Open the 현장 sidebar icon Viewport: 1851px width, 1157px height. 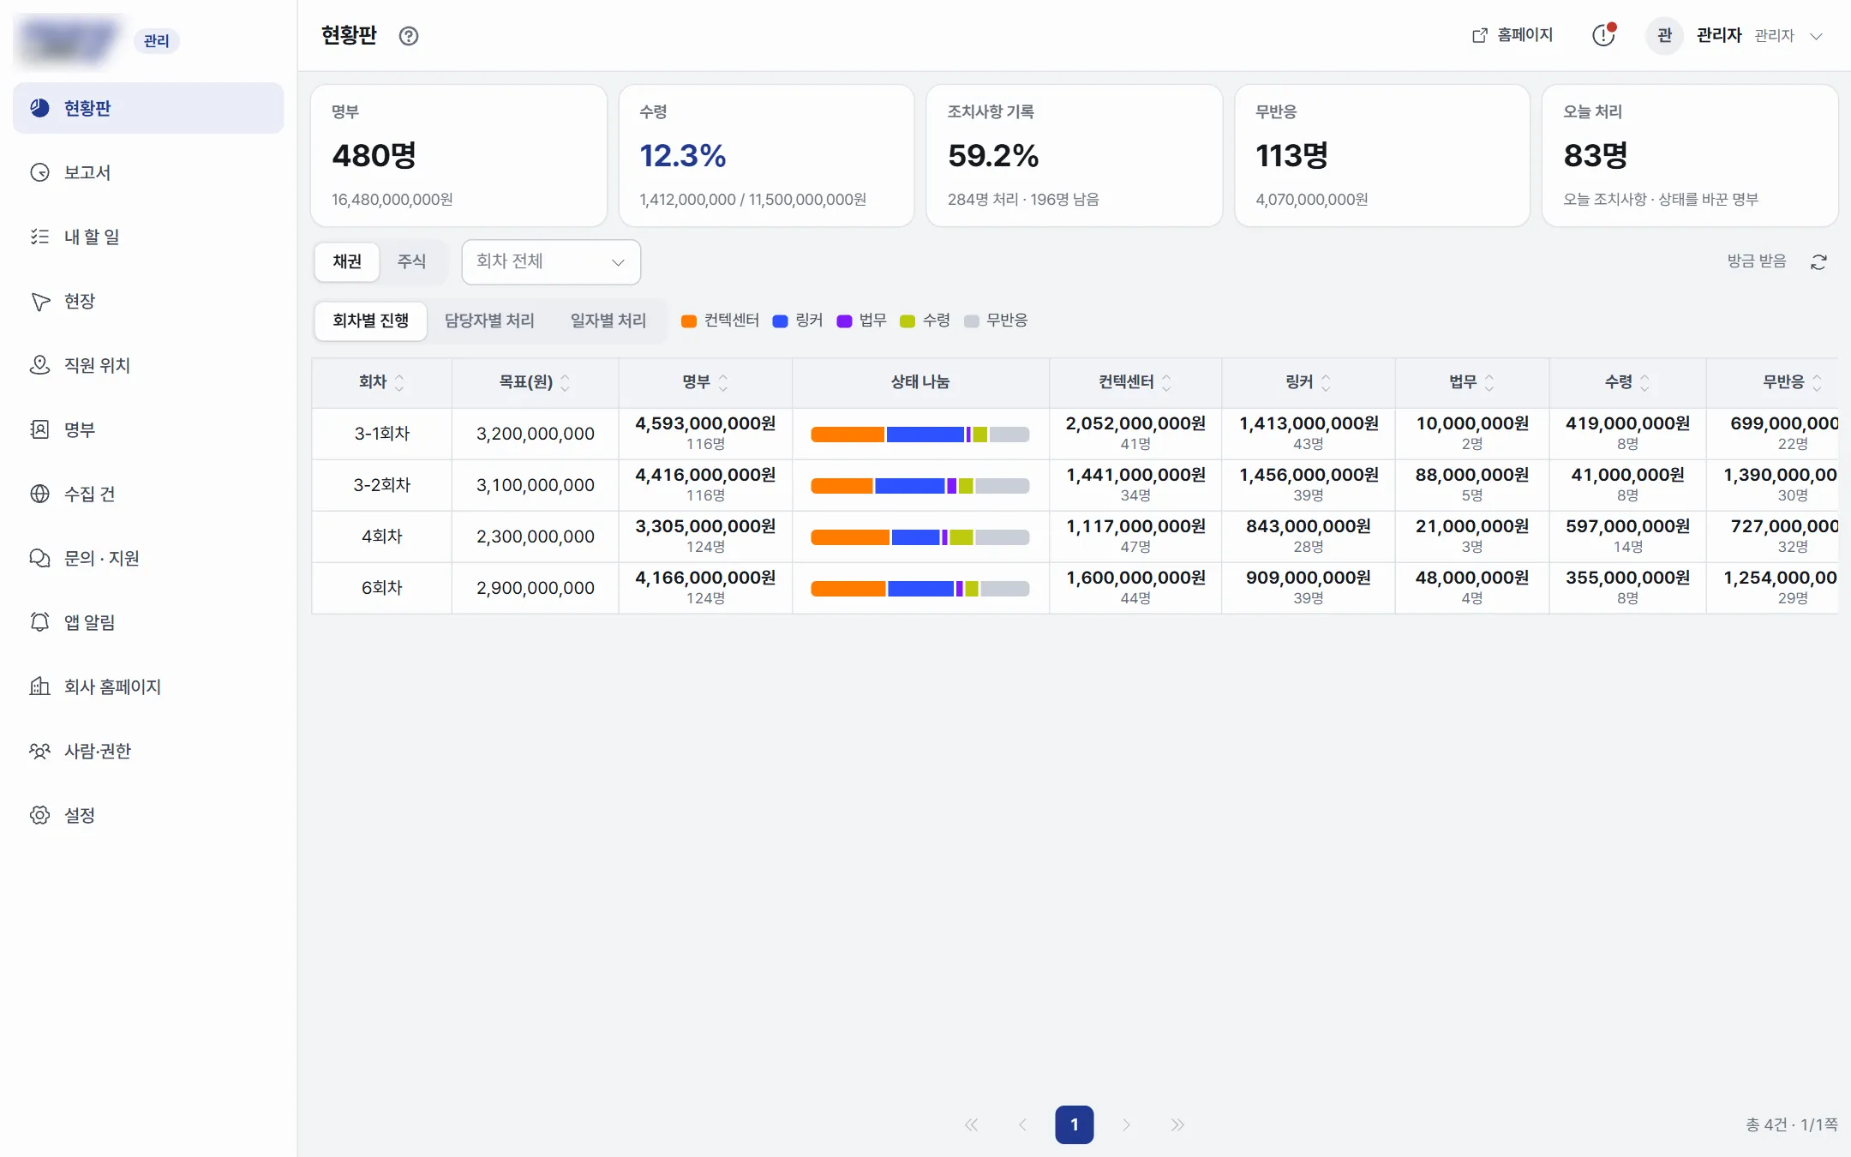point(39,301)
